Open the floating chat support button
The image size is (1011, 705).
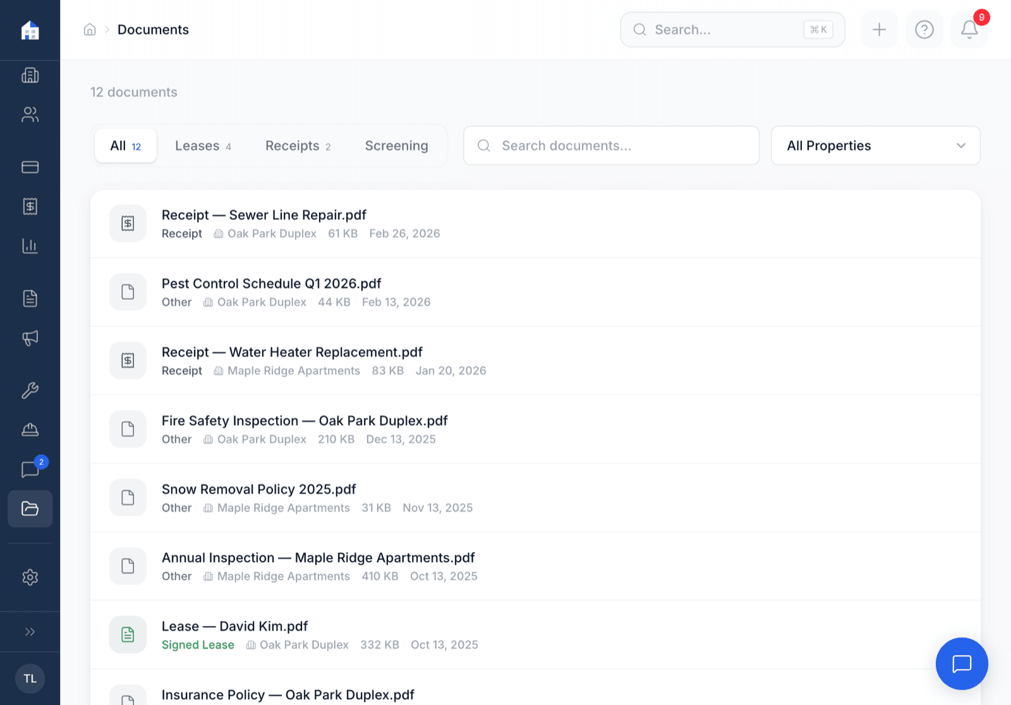click(x=961, y=663)
